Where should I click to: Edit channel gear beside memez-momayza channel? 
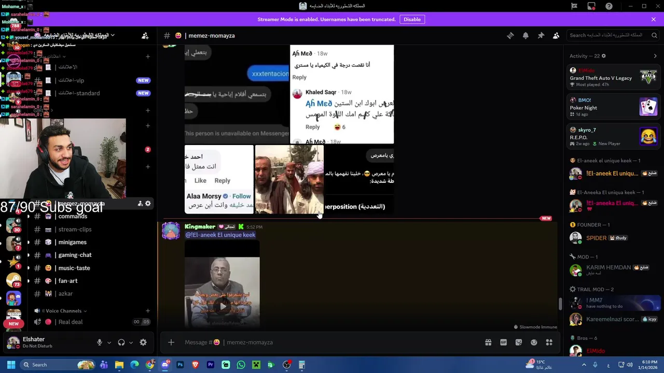pos(148,204)
